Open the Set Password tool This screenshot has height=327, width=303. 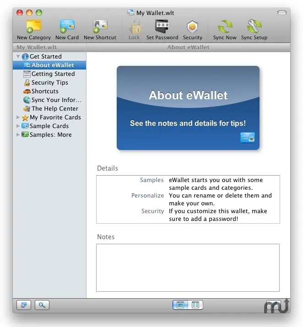click(x=162, y=30)
